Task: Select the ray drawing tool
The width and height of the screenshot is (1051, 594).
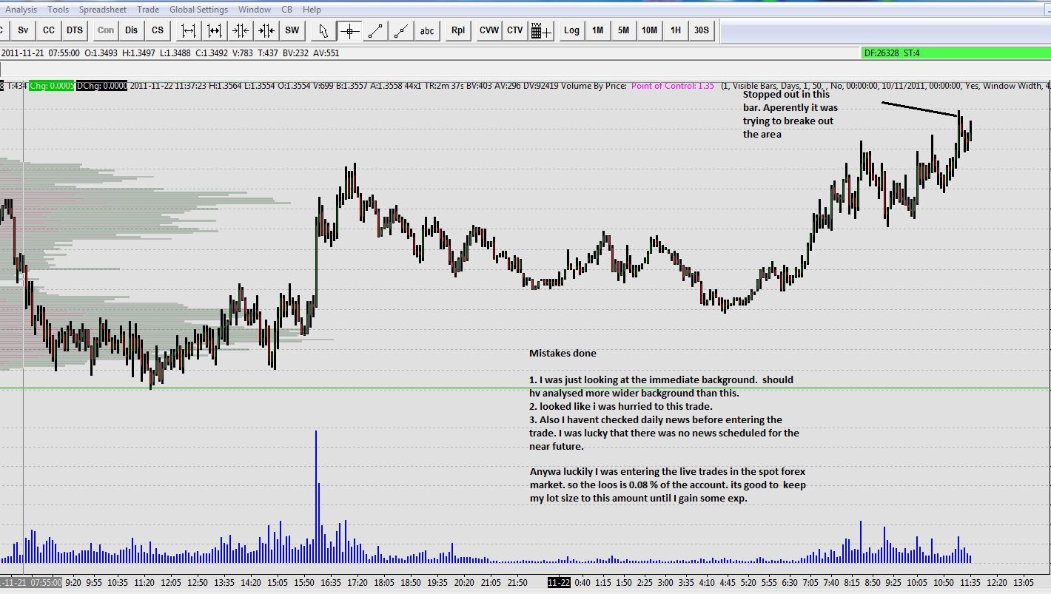Action: tap(401, 30)
